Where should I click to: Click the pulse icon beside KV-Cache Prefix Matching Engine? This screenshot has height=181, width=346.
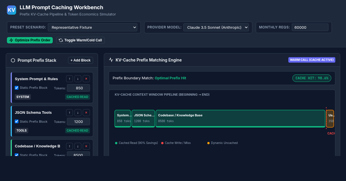pos(111,60)
